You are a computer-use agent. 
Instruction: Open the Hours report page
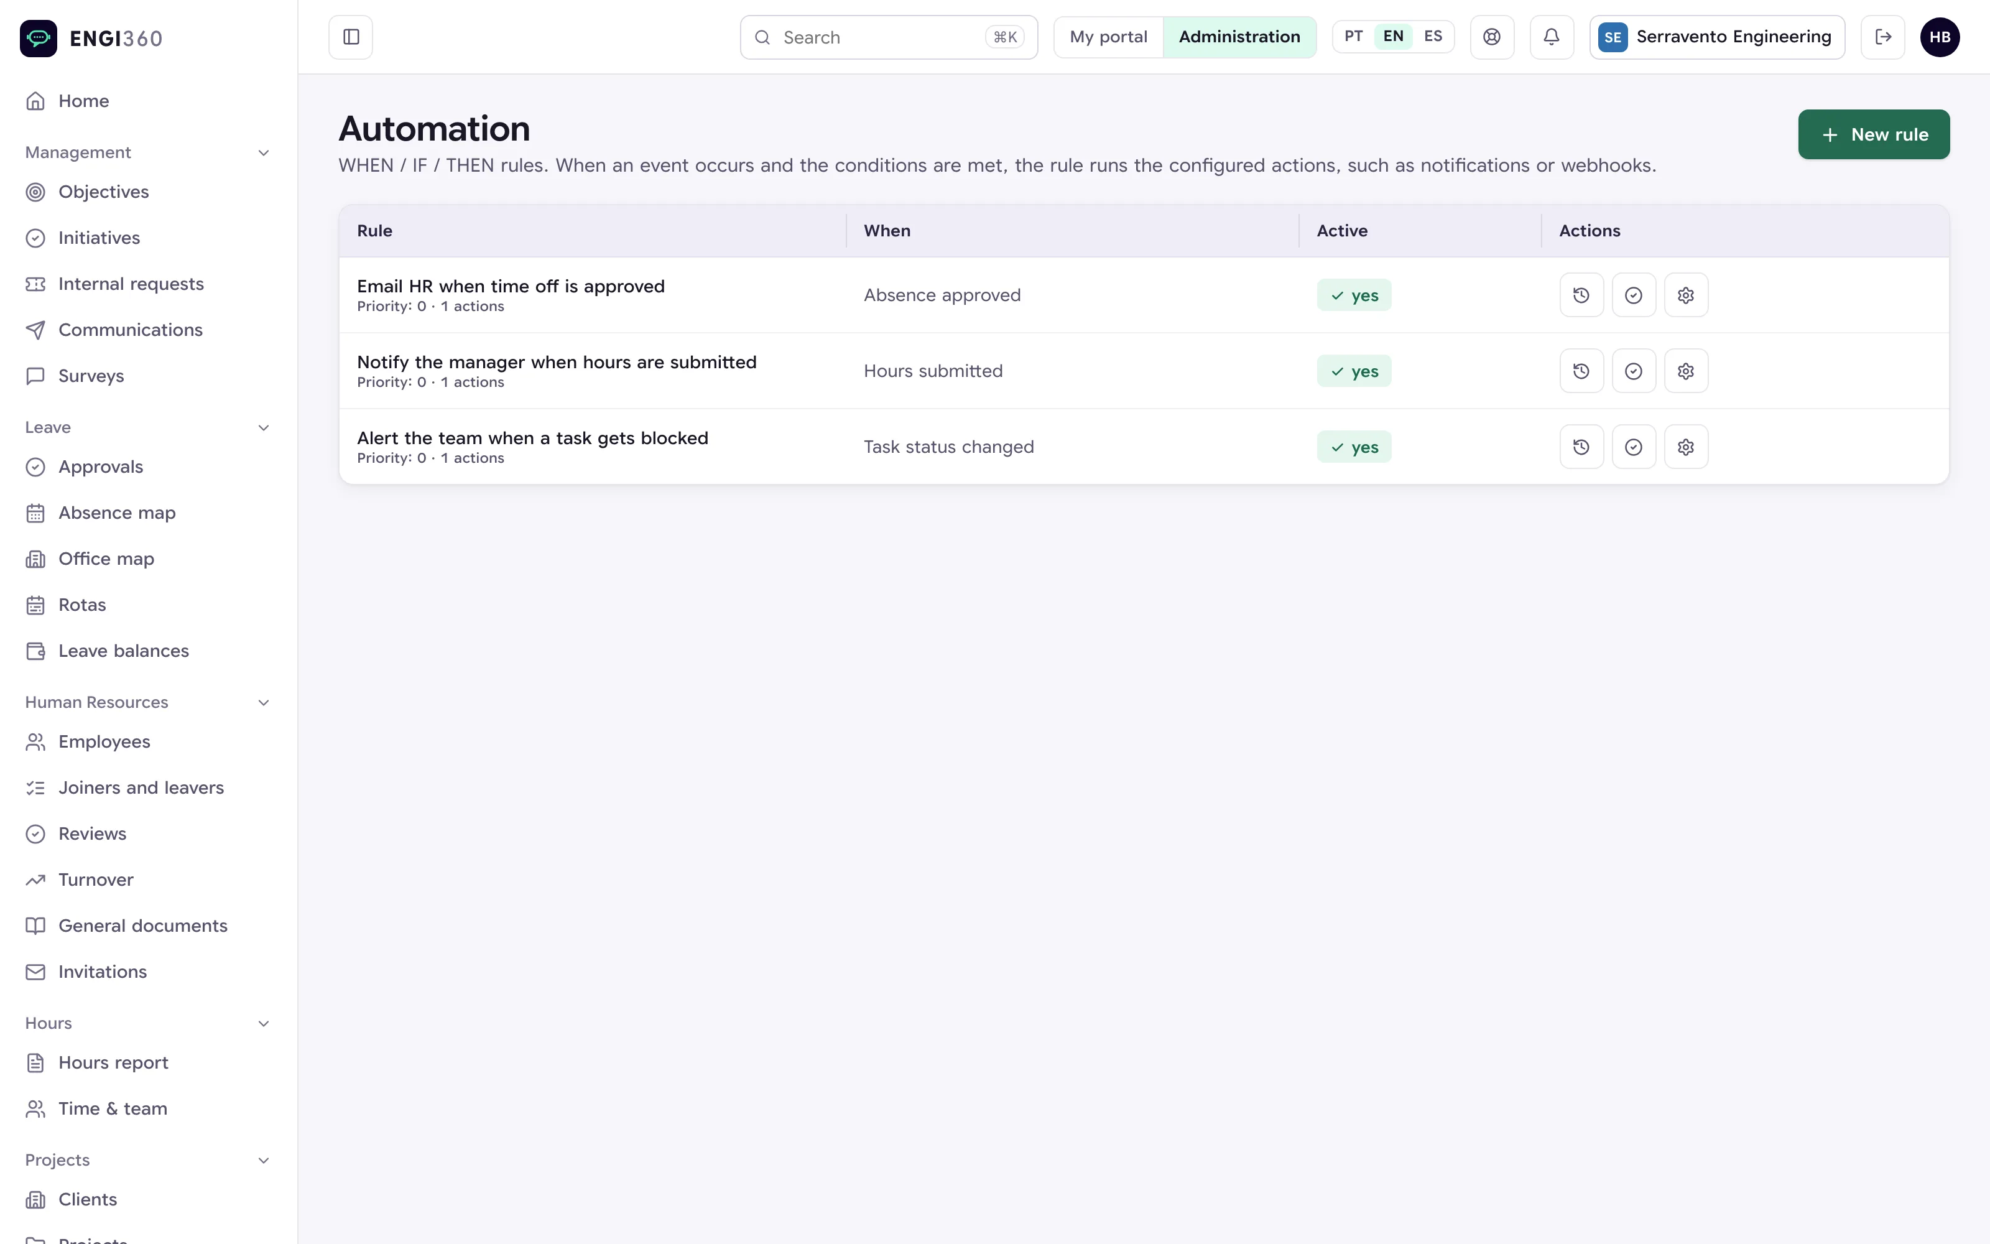tap(148, 1062)
